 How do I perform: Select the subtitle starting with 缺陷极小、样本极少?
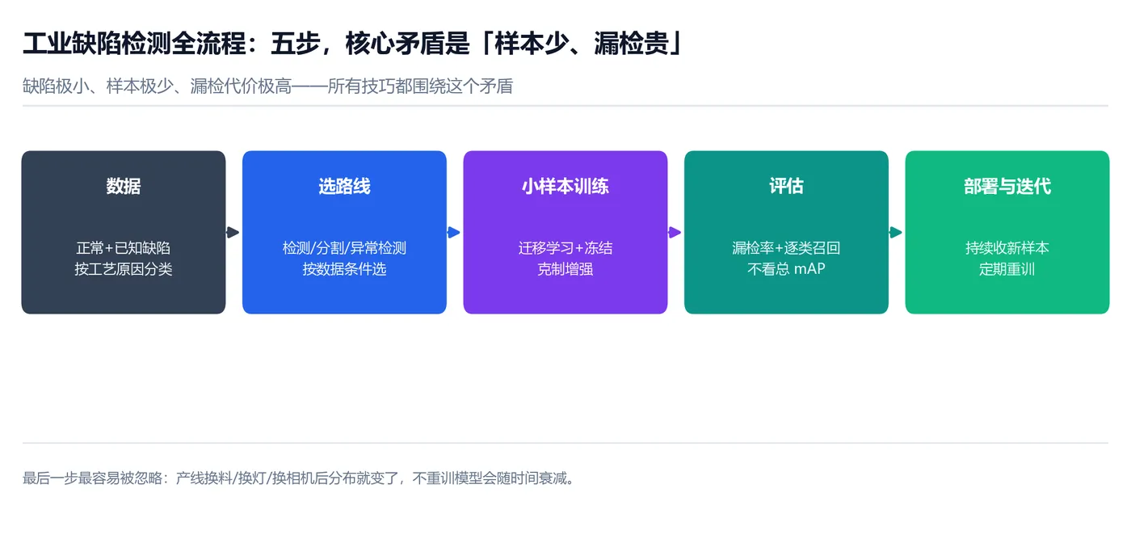(267, 86)
